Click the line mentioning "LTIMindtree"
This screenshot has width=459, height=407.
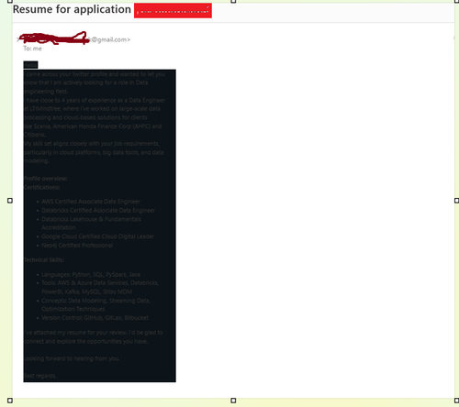92,109
